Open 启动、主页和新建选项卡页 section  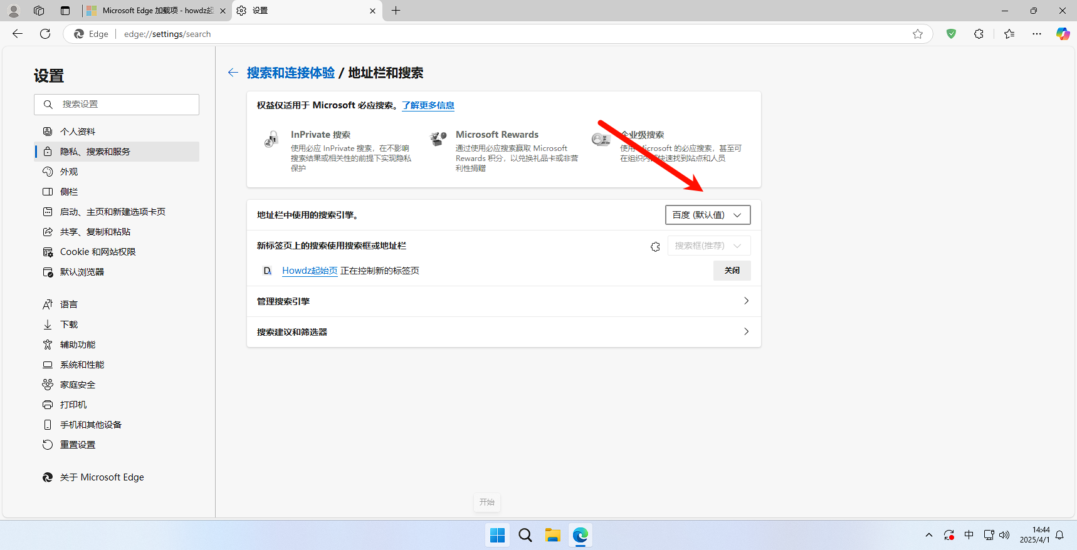[x=117, y=212]
